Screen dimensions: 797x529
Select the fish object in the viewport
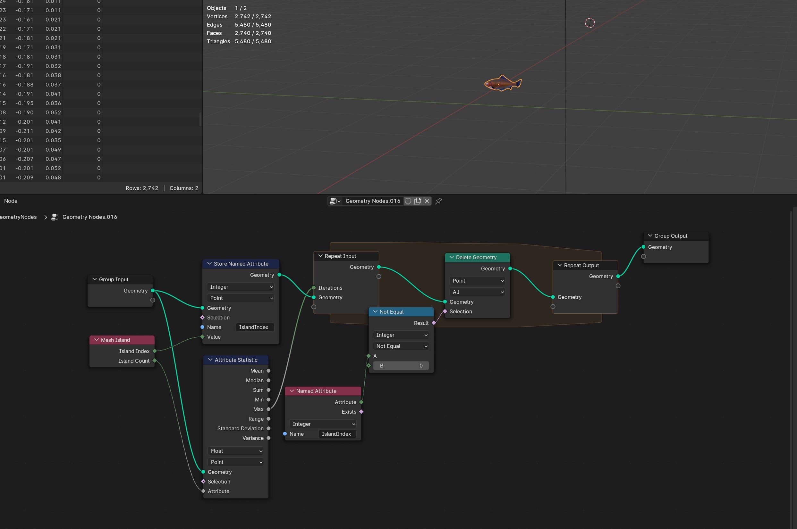(503, 83)
